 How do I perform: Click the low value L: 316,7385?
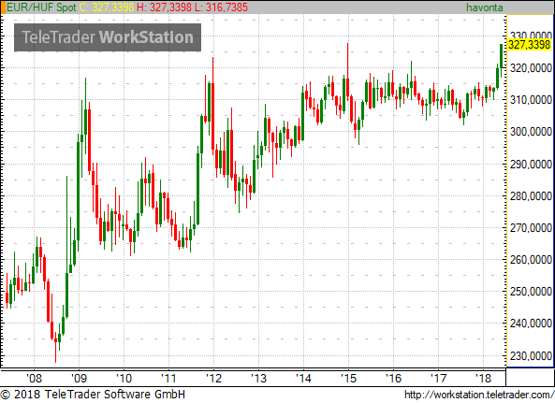(x=221, y=7)
